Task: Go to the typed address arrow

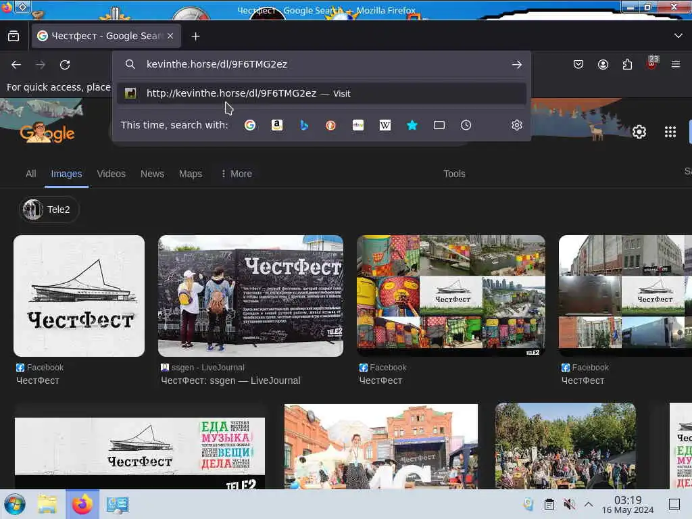Action: point(517,64)
